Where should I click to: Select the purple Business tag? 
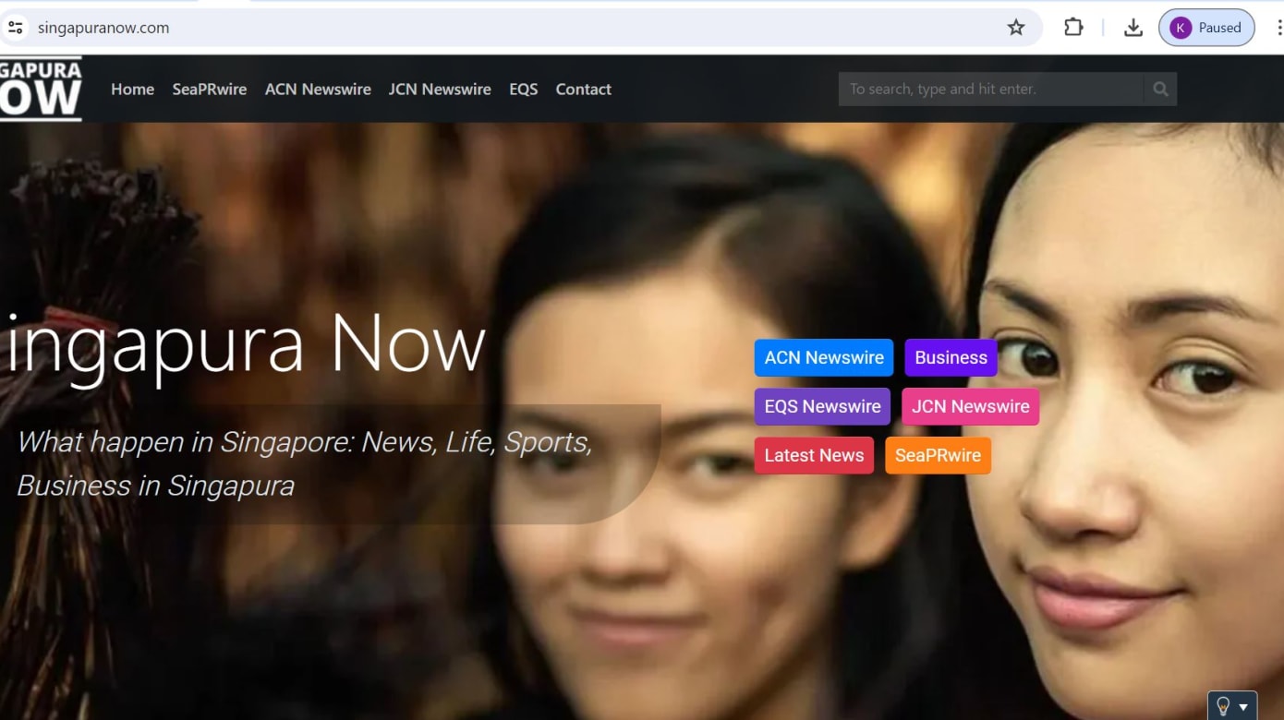coord(951,358)
